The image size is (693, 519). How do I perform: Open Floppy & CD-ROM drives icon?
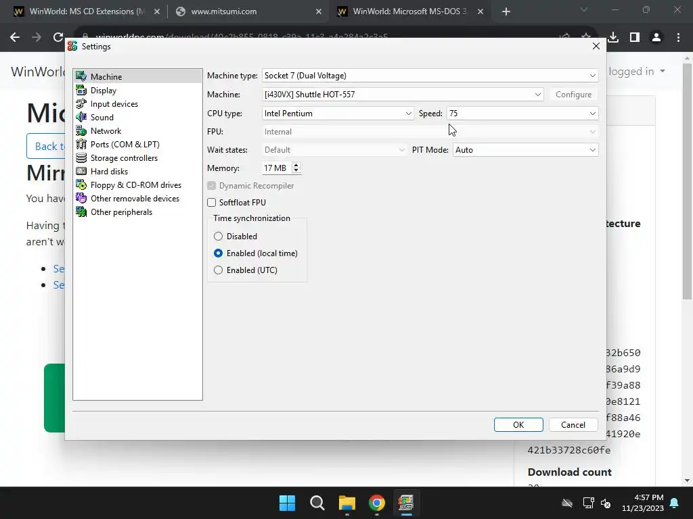tap(81, 185)
